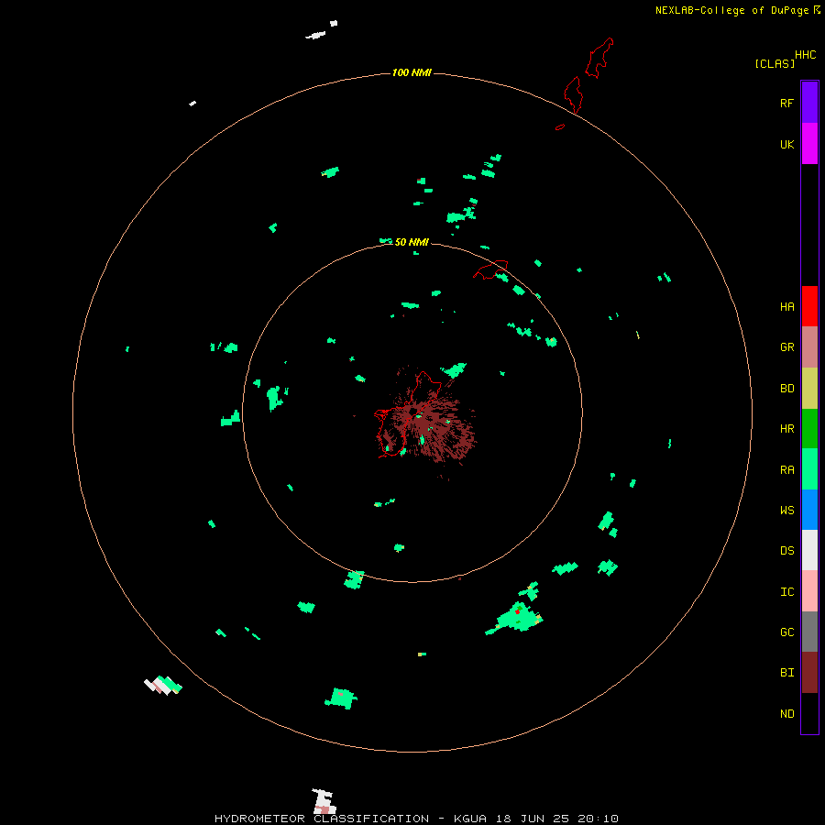Click the WS legend label
The height and width of the screenshot is (825, 825).
point(786,511)
